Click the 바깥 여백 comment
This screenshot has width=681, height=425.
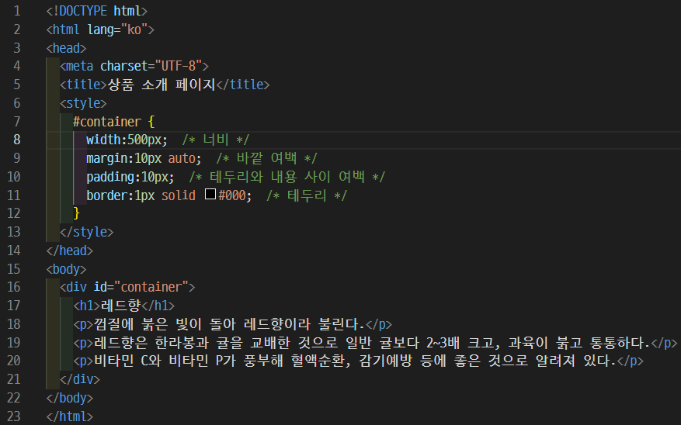(x=266, y=158)
